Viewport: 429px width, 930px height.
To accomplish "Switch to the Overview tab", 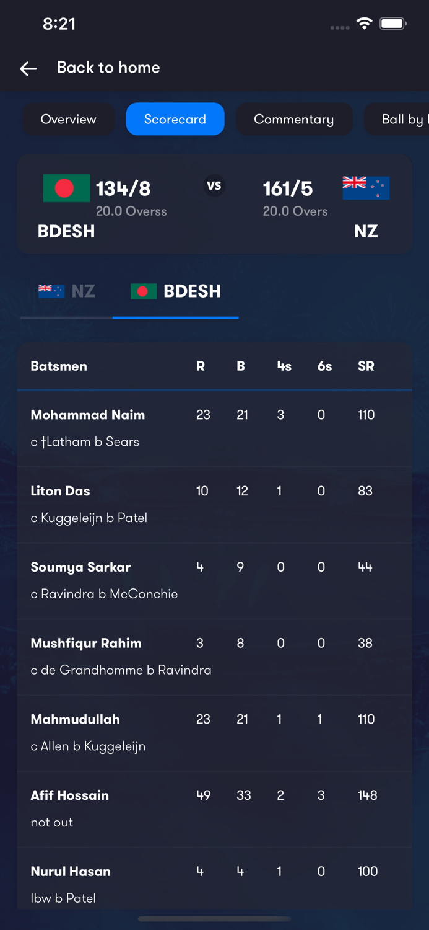I will pyautogui.click(x=69, y=119).
